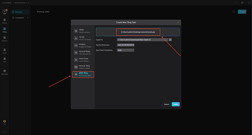Open the Settings gear in sidebar
The width and height of the screenshot is (252, 135).
click(4, 72)
